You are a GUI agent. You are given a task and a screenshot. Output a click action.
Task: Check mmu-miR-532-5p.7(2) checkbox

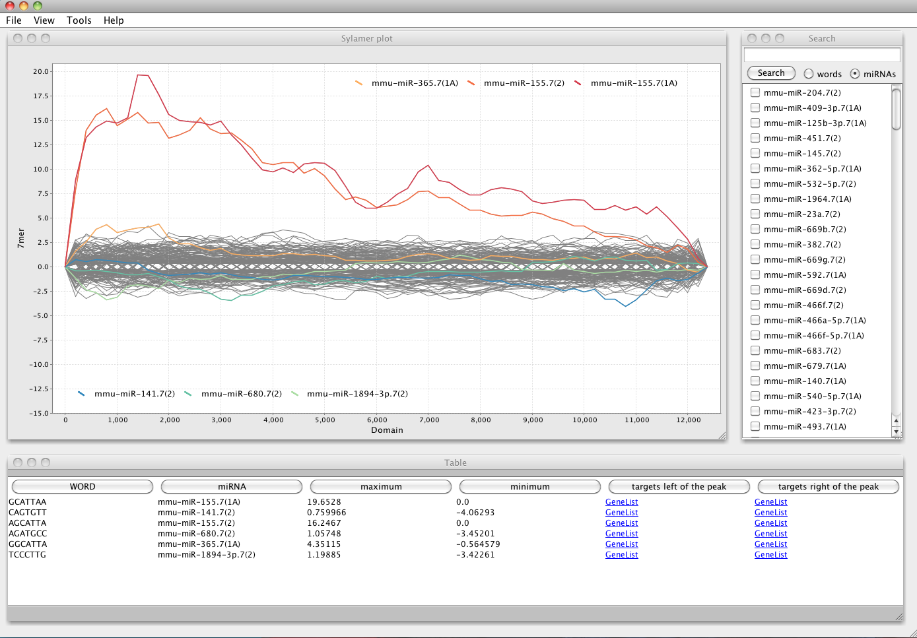(755, 183)
